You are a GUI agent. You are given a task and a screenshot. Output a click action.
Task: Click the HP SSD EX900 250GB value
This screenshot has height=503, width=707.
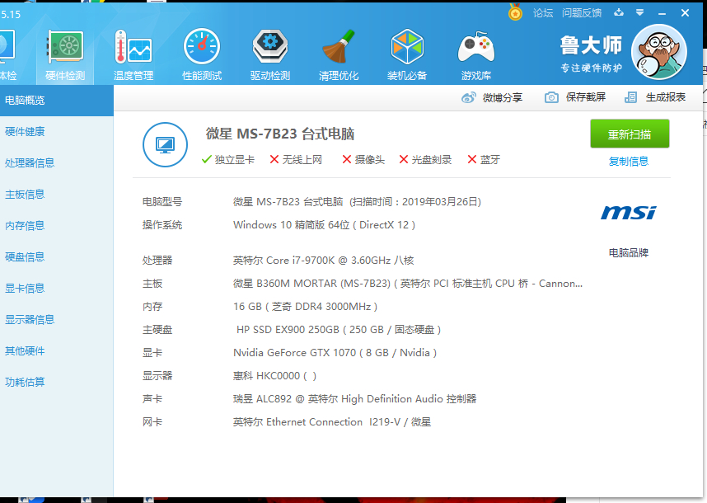coord(339,330)
